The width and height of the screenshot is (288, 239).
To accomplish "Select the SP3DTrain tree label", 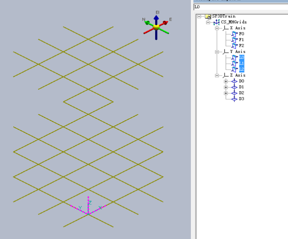I will click(x=224, y=16).
